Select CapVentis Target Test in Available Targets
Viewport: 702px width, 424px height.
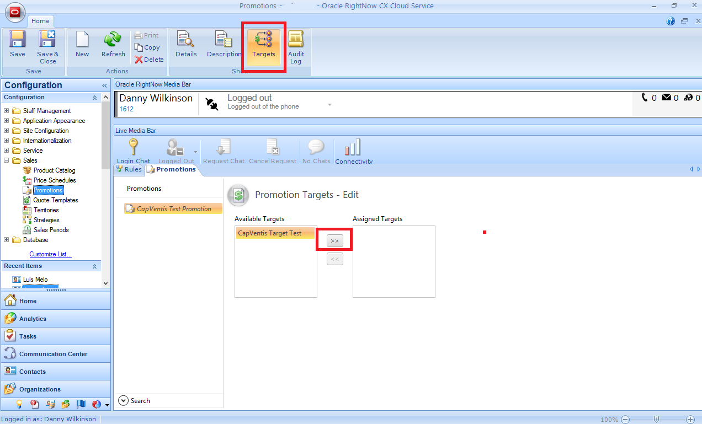(270, 233)
